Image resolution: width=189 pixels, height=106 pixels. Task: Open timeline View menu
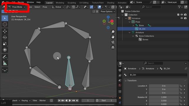point(35,100)
